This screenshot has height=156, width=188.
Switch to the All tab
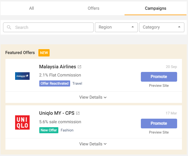[31, 8]
